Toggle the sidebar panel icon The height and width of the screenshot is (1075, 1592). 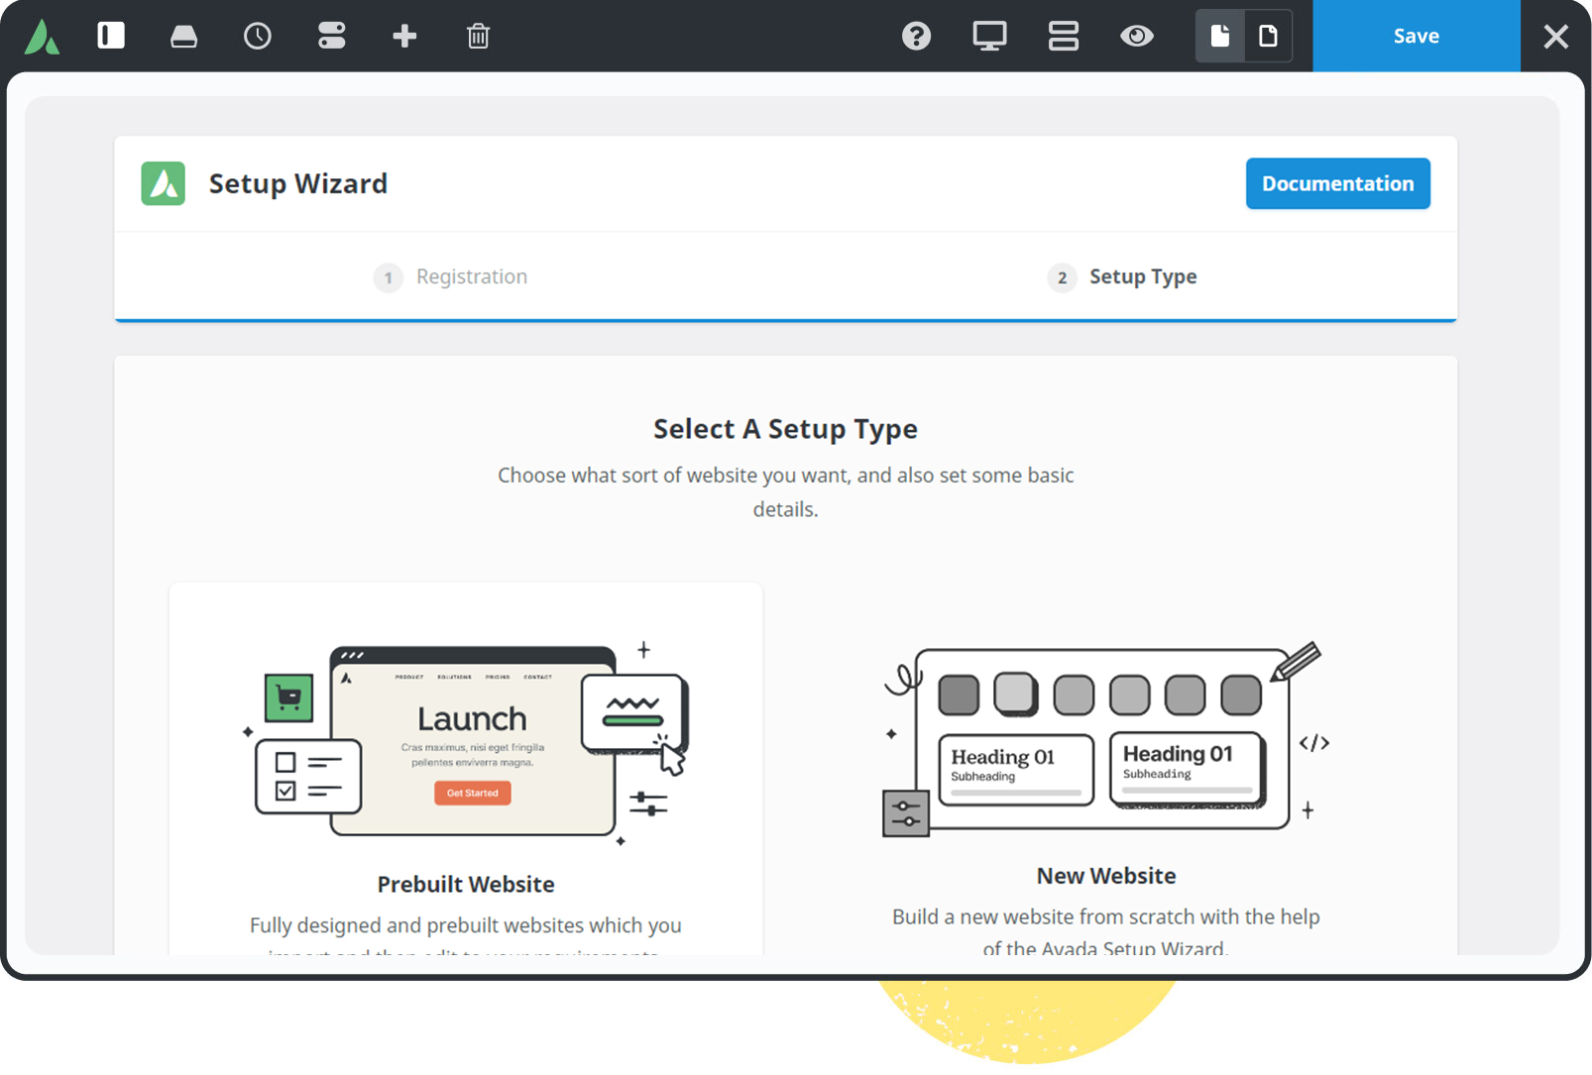pos(111,36)
